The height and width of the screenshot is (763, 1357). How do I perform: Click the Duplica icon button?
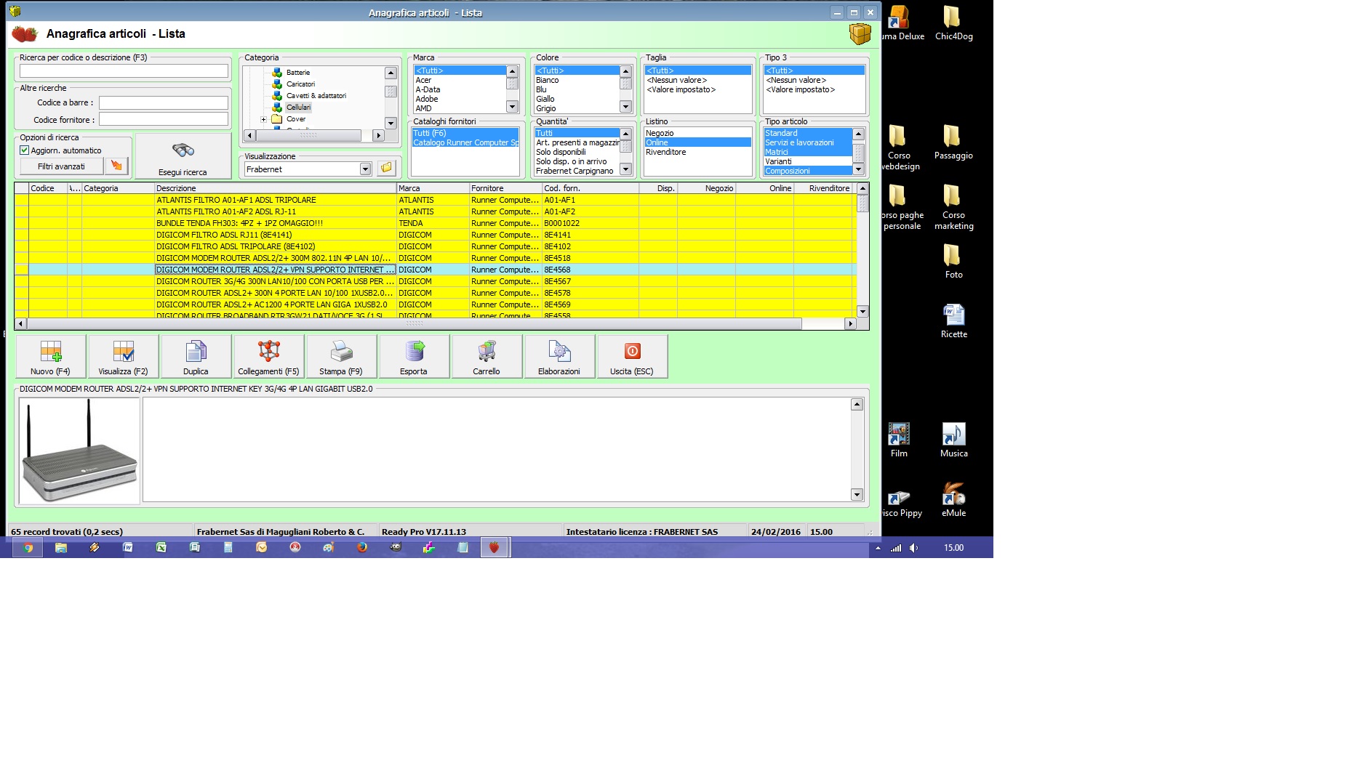(196, 356)
